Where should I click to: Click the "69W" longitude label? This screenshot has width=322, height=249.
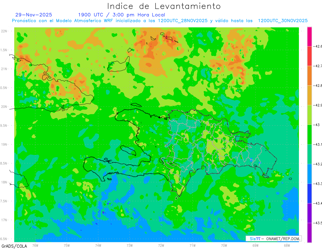[255, 245]
